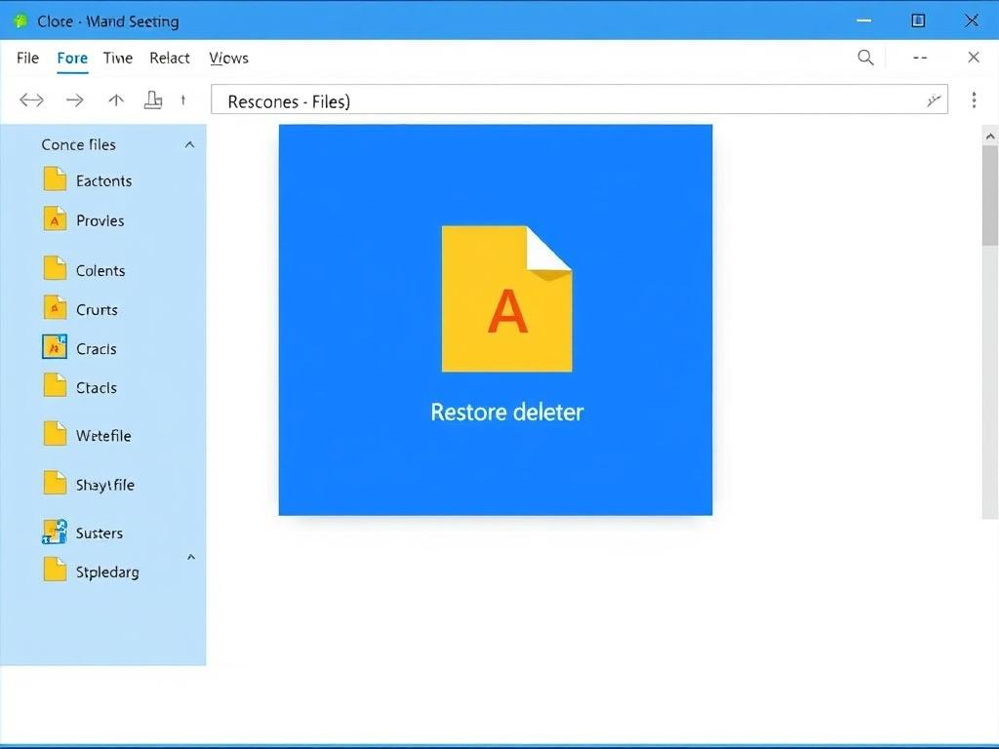This screenshot has height=749, width=999.
Task: Open the three-dot more options menu
Action: (974, 99)
